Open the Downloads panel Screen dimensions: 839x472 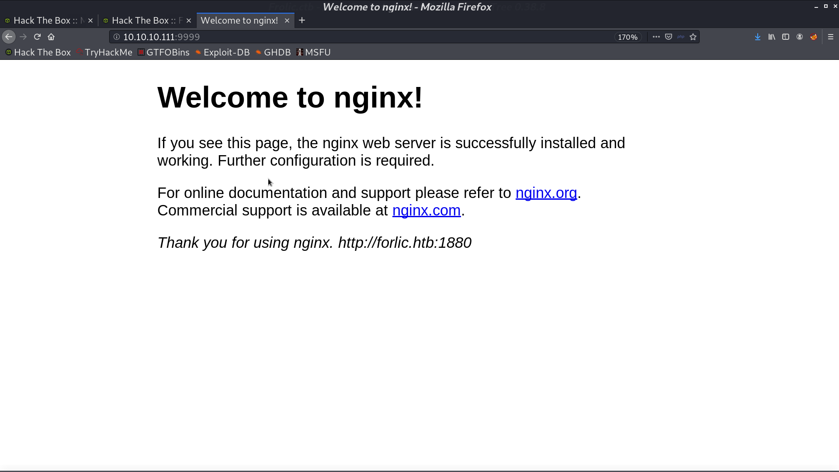tap(758, 37)
